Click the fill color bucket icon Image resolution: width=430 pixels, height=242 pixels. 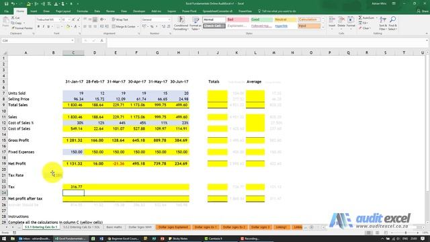pos(68,27)
